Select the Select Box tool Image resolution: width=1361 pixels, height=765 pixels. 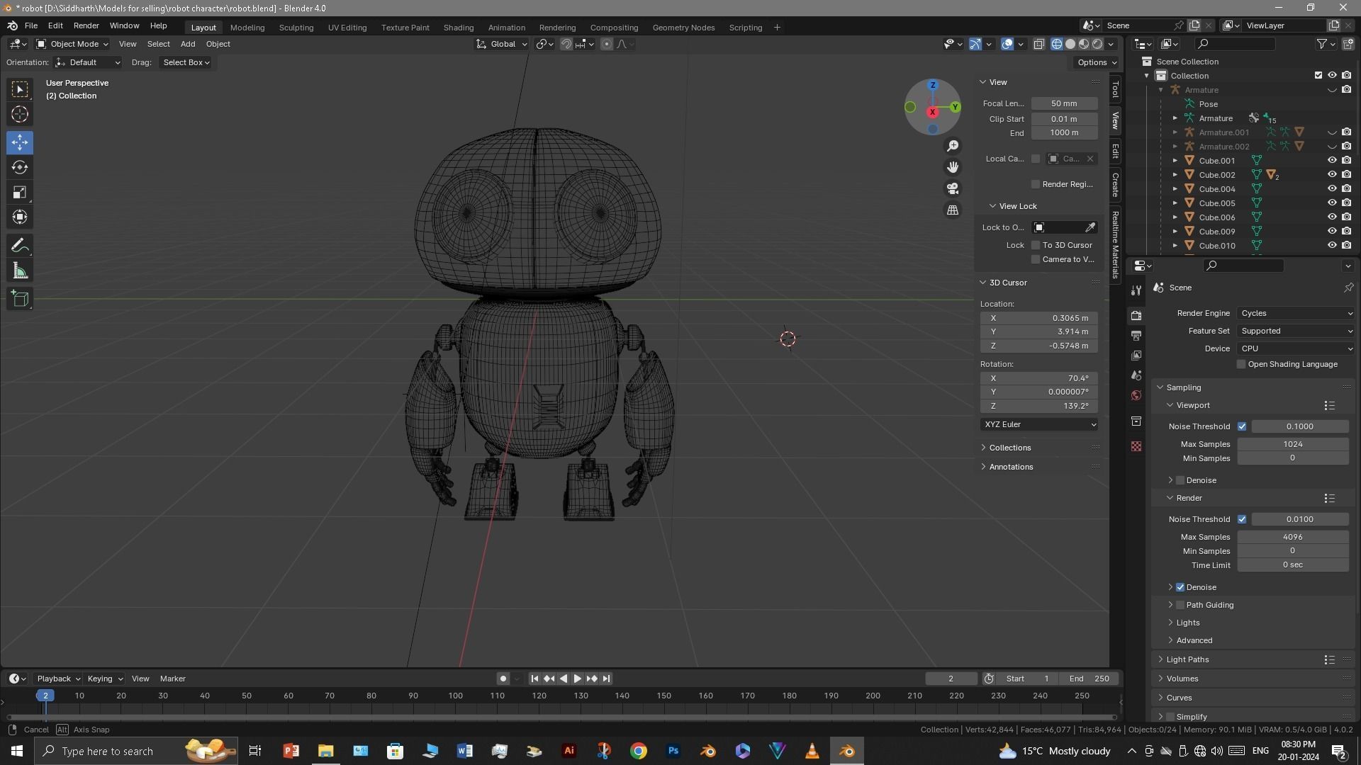[x=20, y=89]
